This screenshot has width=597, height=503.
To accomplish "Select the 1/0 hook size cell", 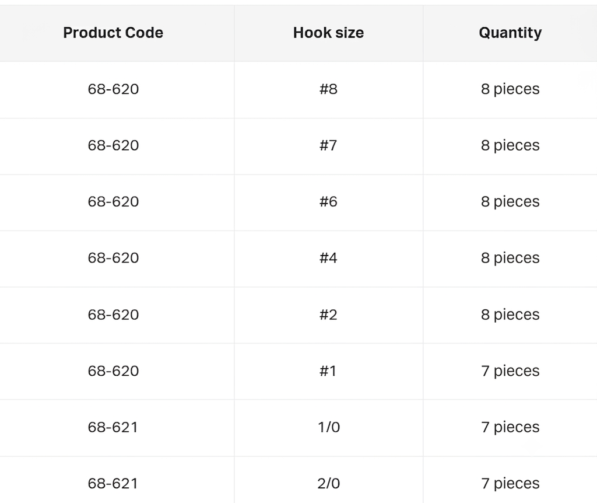I will [329, 427].
